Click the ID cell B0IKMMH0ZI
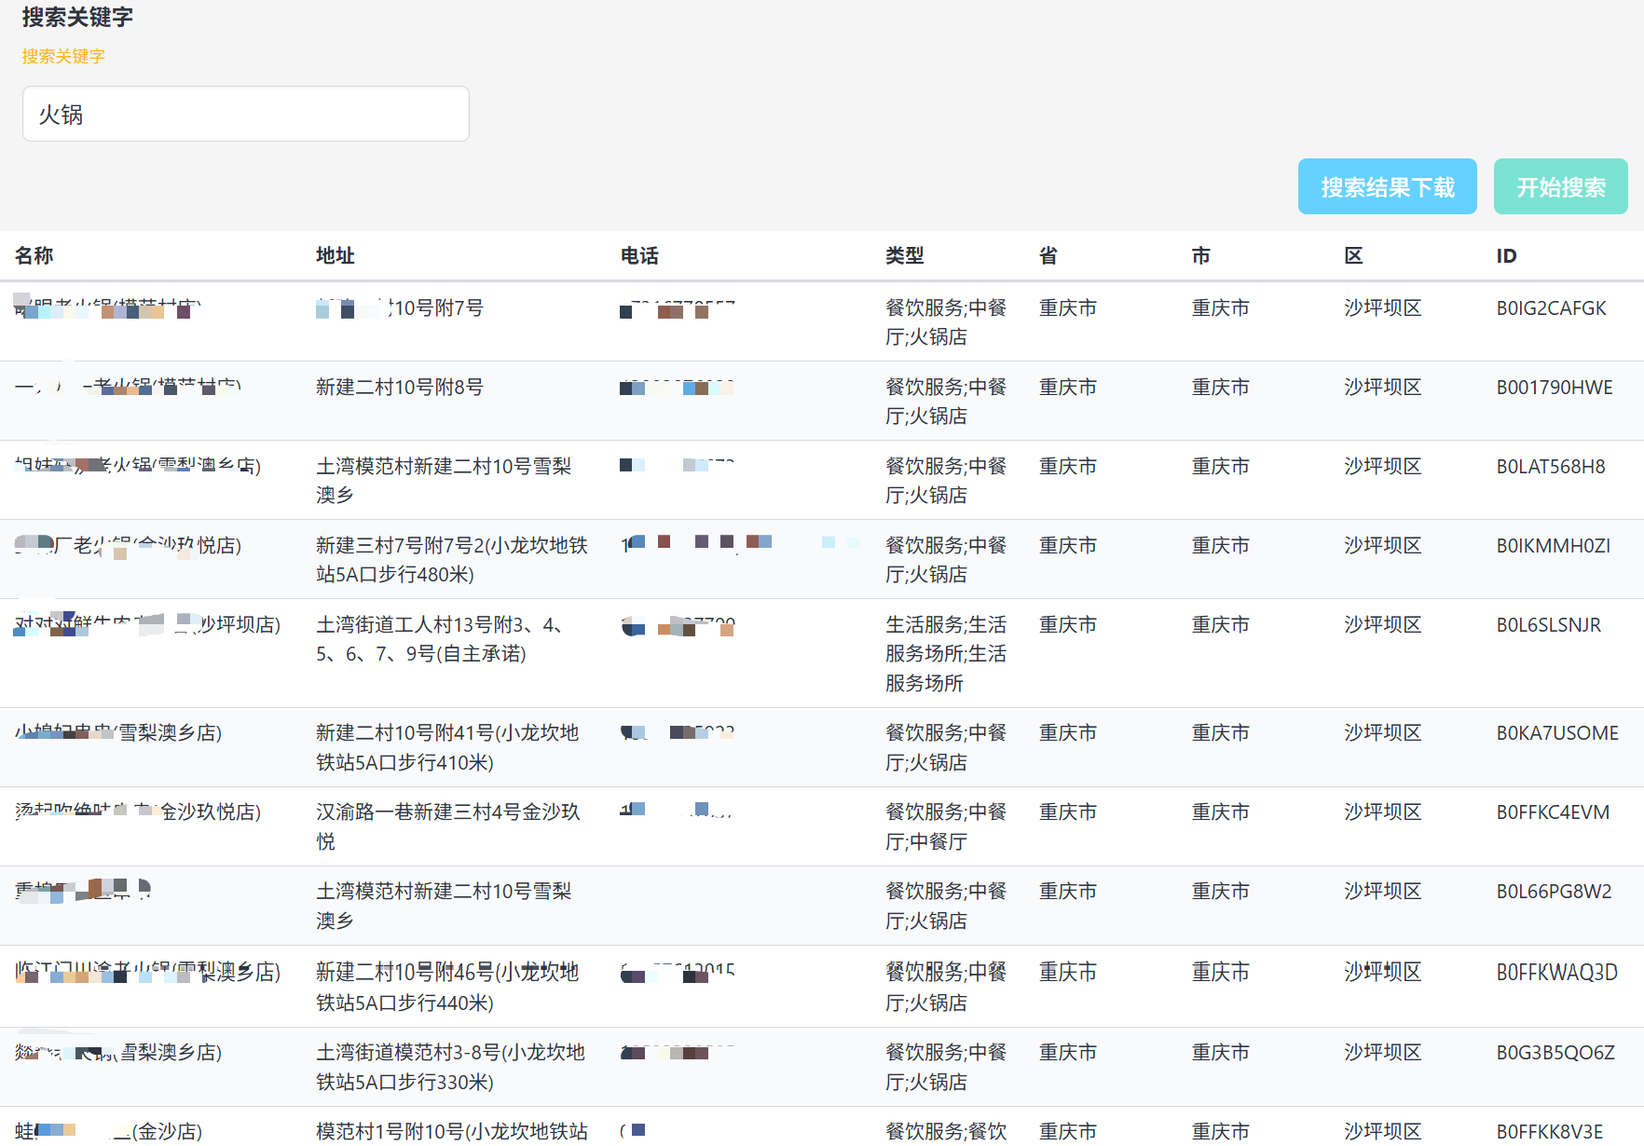Viewport: 1644px width, 1146px height. pyautogui.click(x=1553, y=546)
